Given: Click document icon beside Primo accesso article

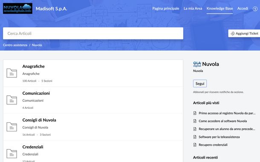Looking at the screenshot, I should click(x=195, y=113).
